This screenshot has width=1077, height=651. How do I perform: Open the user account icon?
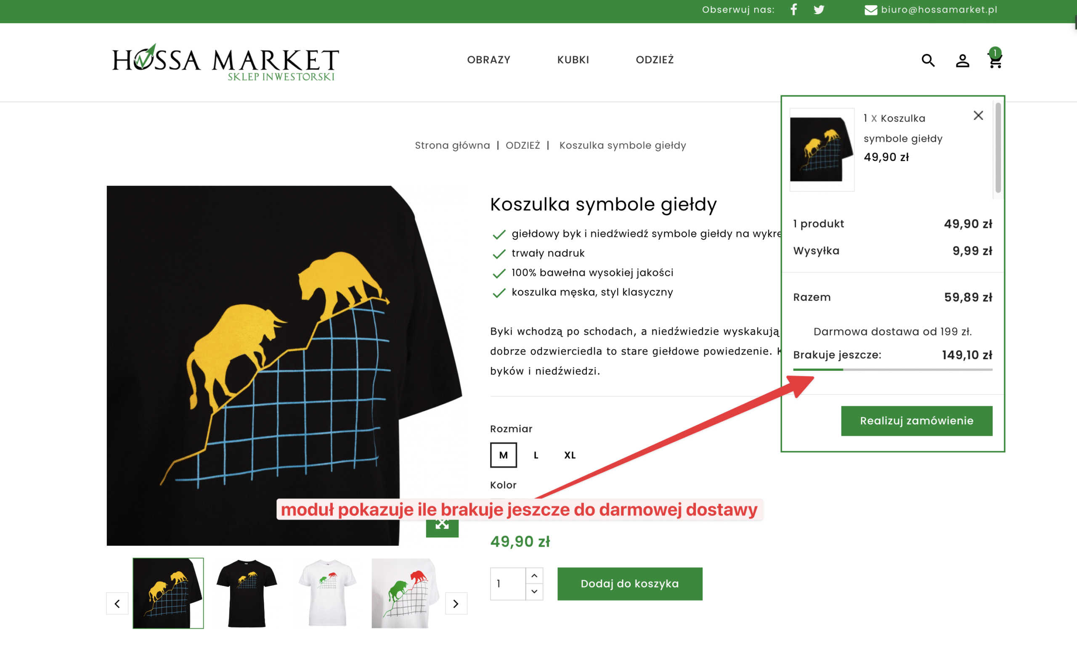tap(963, 60)
